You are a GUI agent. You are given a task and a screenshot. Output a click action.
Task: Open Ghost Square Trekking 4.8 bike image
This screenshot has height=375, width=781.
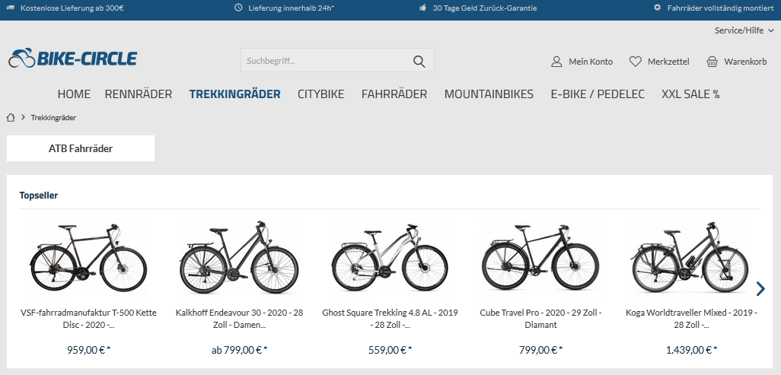390,259
